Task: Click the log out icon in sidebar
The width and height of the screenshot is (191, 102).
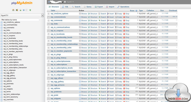Action: pos(17,10)
